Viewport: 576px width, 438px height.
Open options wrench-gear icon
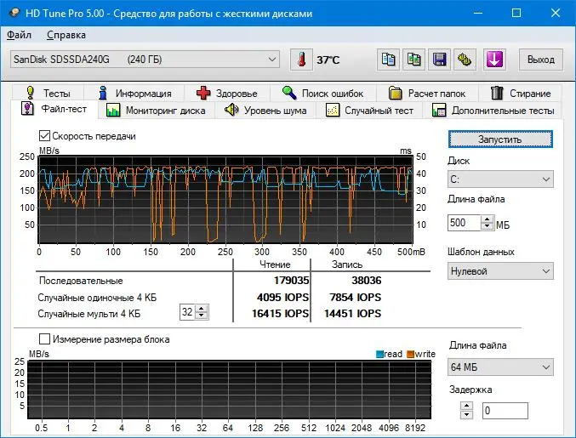465,60
